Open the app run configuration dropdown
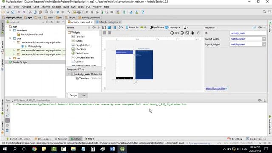 click(x=78, y=12)
